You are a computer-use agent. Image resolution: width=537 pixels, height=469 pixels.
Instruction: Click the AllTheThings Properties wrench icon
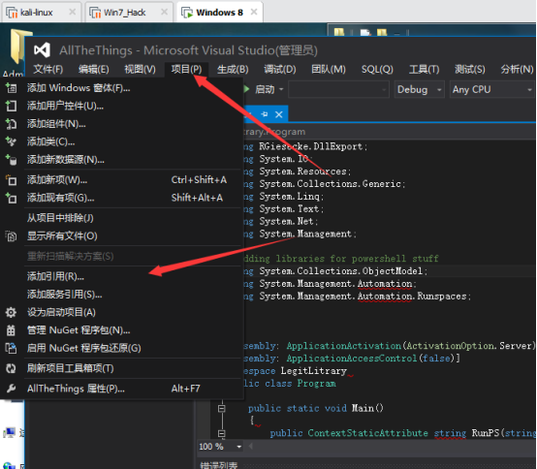pos(11,389)
